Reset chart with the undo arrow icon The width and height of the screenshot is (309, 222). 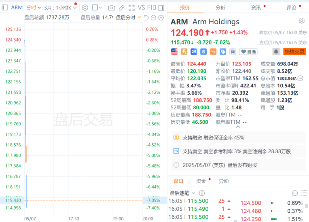(146, 18)
